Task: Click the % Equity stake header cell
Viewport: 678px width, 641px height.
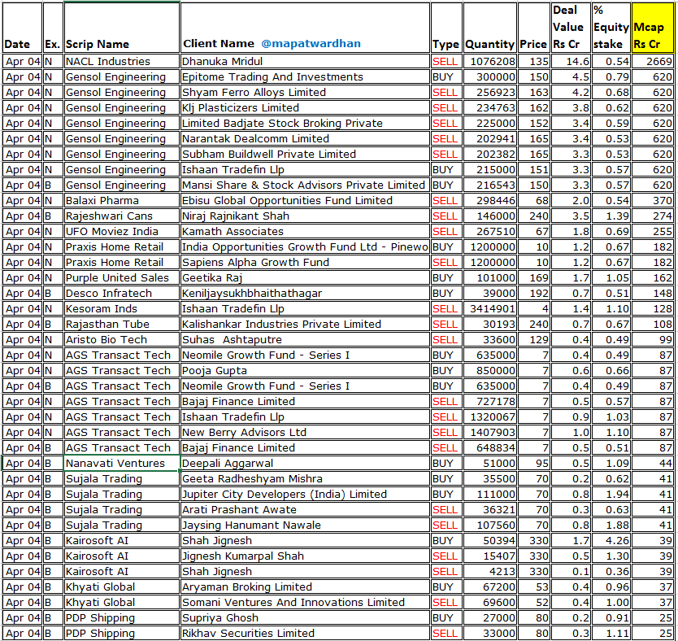Action: click(x=611, y=28)
